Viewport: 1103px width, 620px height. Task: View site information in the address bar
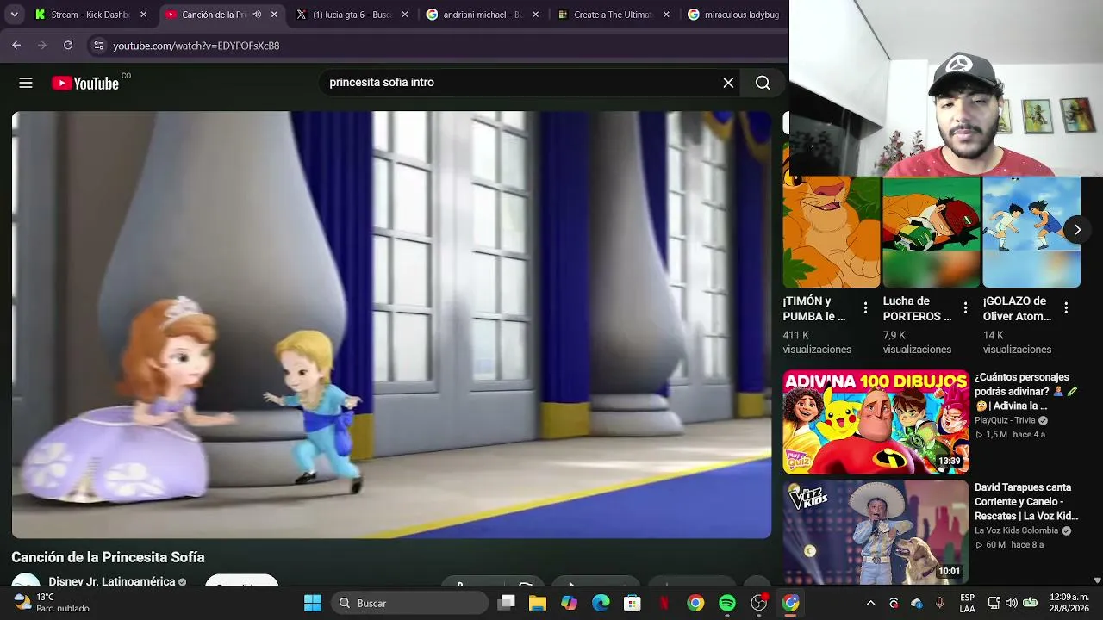(98, 46)
